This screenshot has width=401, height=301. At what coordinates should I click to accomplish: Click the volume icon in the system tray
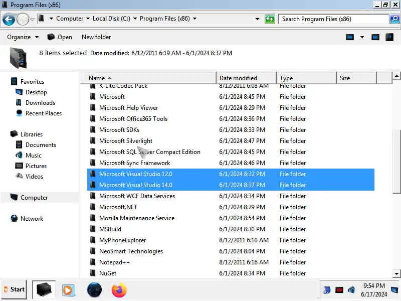(x=351, y=290)
